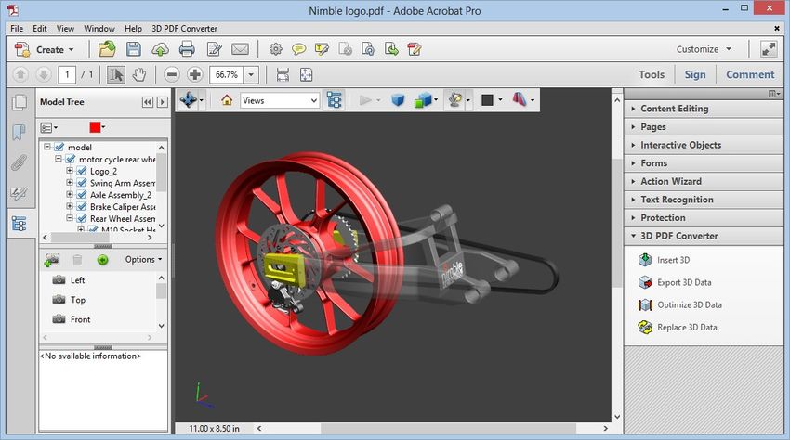The image size is (790, 440).
Task: Open the Help menu
Action: click(134, 29)
